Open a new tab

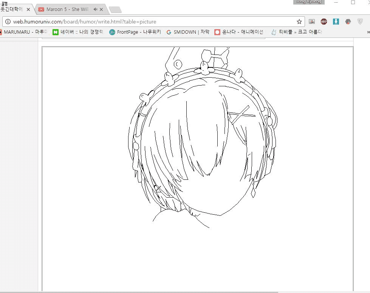[x=115, y=10]
